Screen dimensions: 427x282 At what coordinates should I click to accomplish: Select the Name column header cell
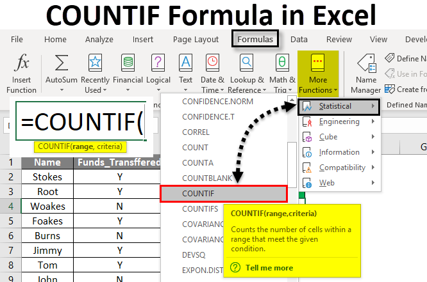point(47,162)
